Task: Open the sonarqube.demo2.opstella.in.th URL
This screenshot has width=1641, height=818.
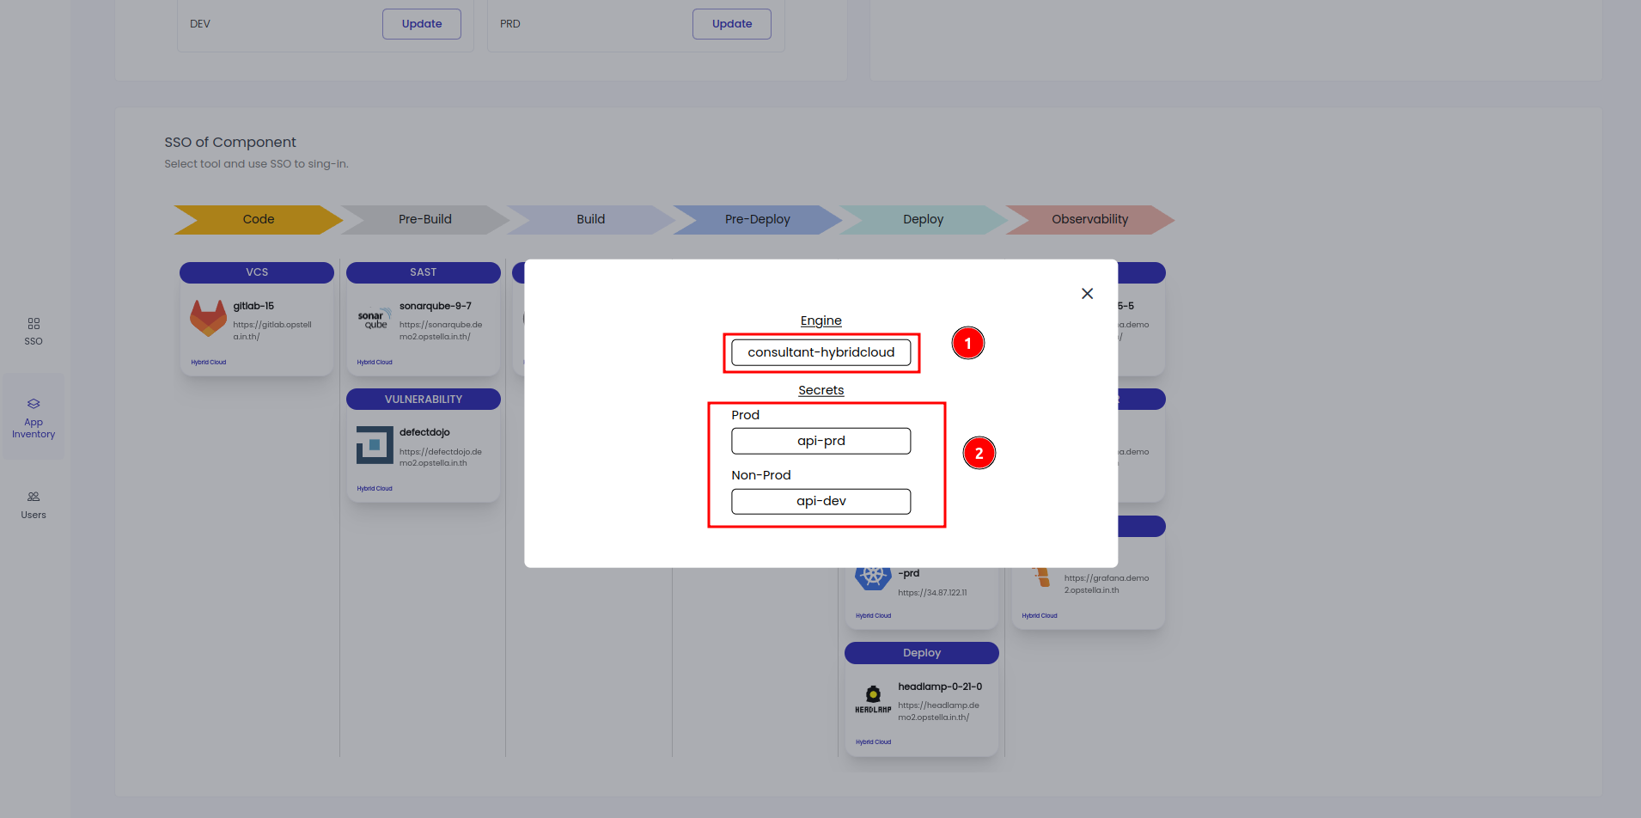Action: pos(441,331)
